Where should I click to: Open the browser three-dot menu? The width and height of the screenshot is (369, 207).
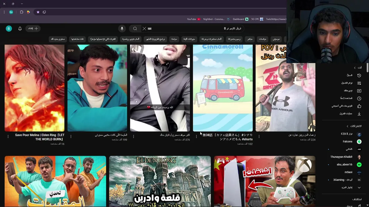click(x=4, y=12)
